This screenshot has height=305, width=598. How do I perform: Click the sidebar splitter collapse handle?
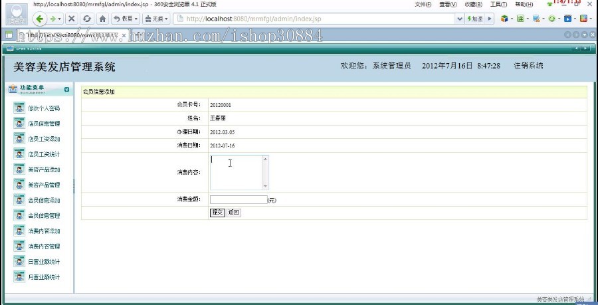pos(74,187)
